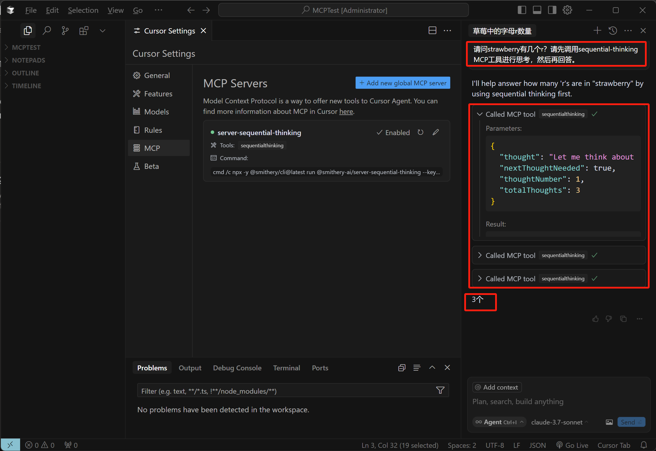Image resolution: width=656 pixels, height=451 pixels.
Task: Edit the server-sequential-thinking server with the pencil icon
Action: pos(436,132)
